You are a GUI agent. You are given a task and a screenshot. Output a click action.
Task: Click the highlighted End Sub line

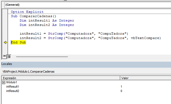(x=19, y=42)
